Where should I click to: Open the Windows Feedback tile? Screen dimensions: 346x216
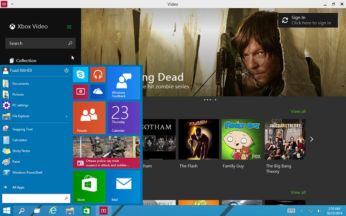pyautogui.click(x=124, y=83)
